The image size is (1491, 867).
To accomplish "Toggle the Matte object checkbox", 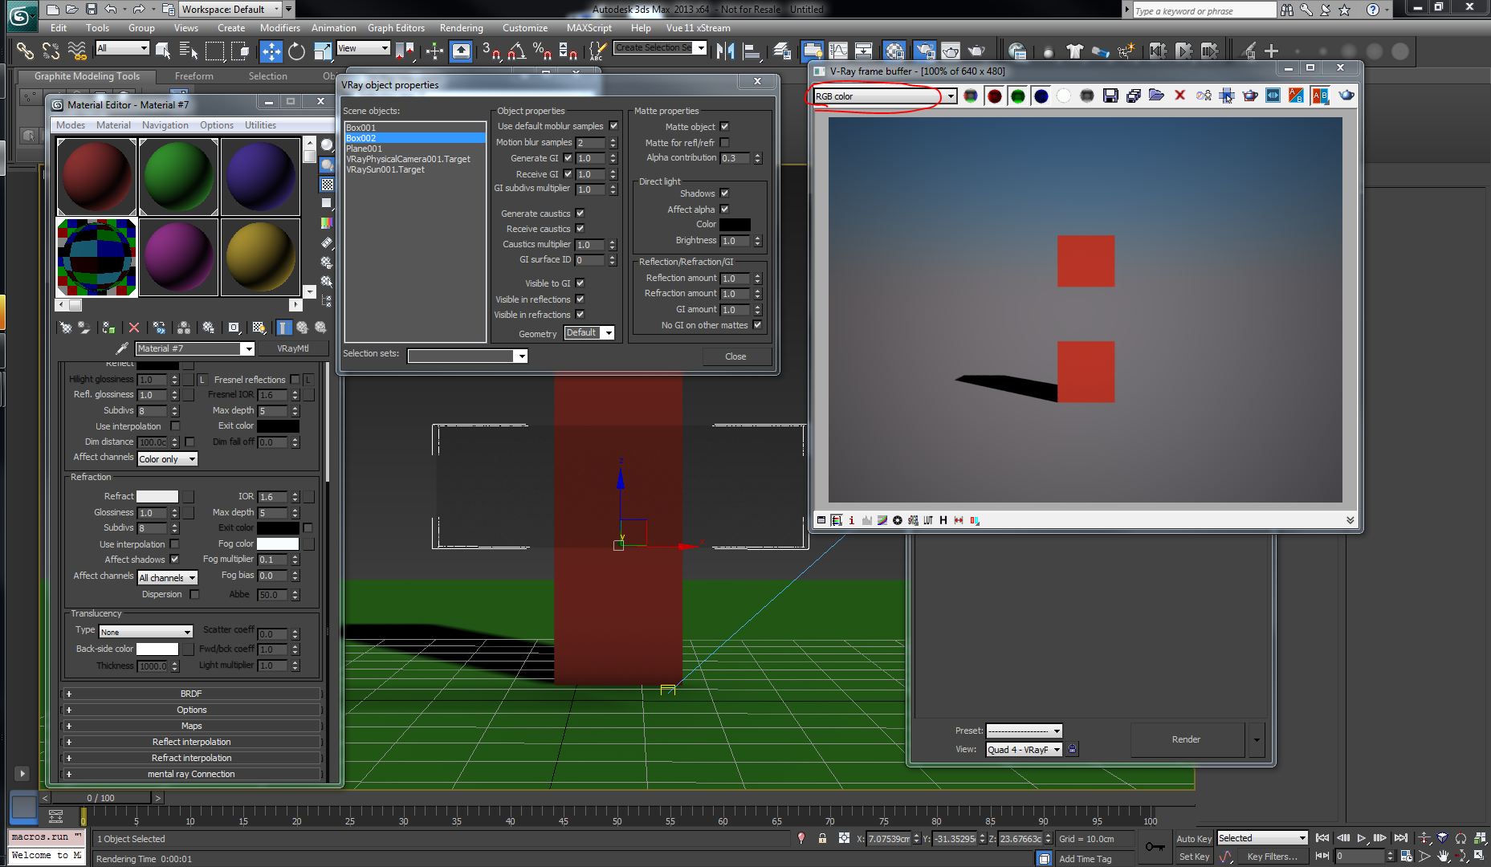I will coord(724,127).
